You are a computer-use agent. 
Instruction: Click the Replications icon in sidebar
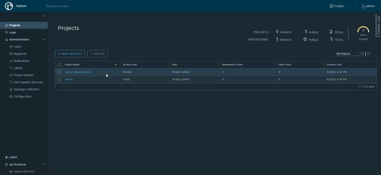pyautogui.click(x=10, y=61)
